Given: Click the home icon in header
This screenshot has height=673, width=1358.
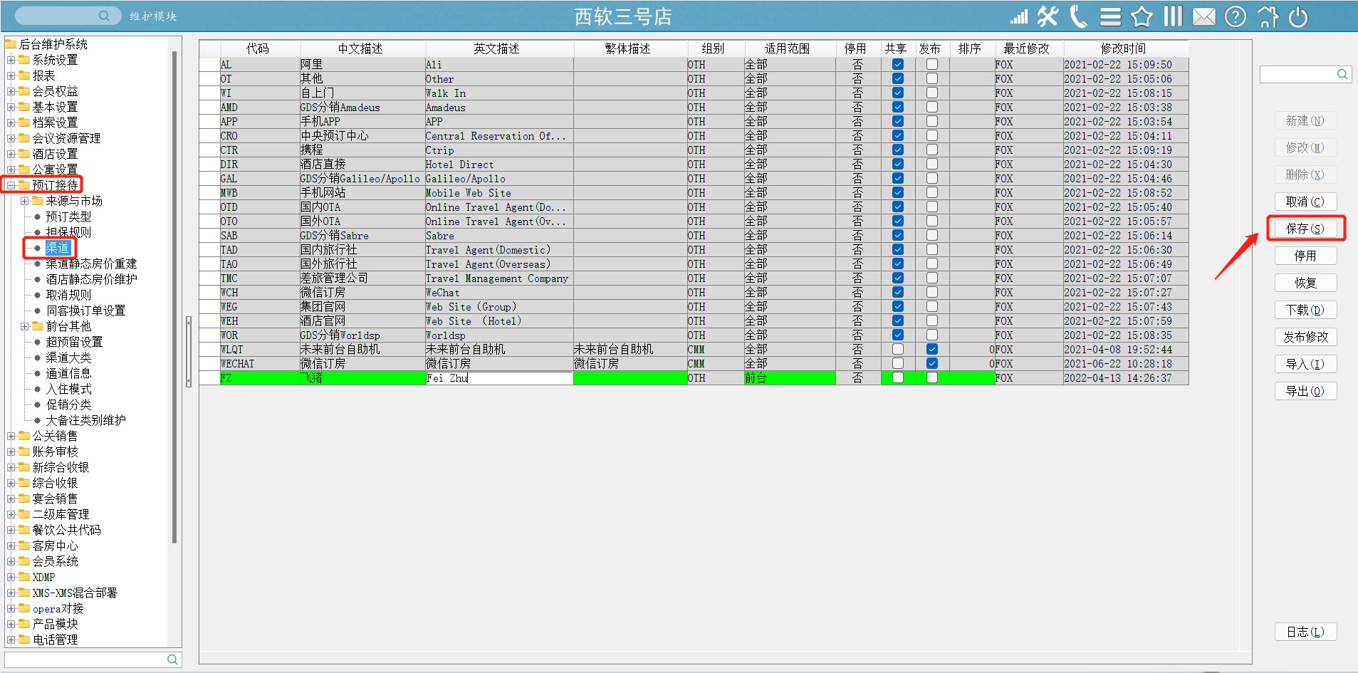Looking at the screenshot, I should 1268,16.
